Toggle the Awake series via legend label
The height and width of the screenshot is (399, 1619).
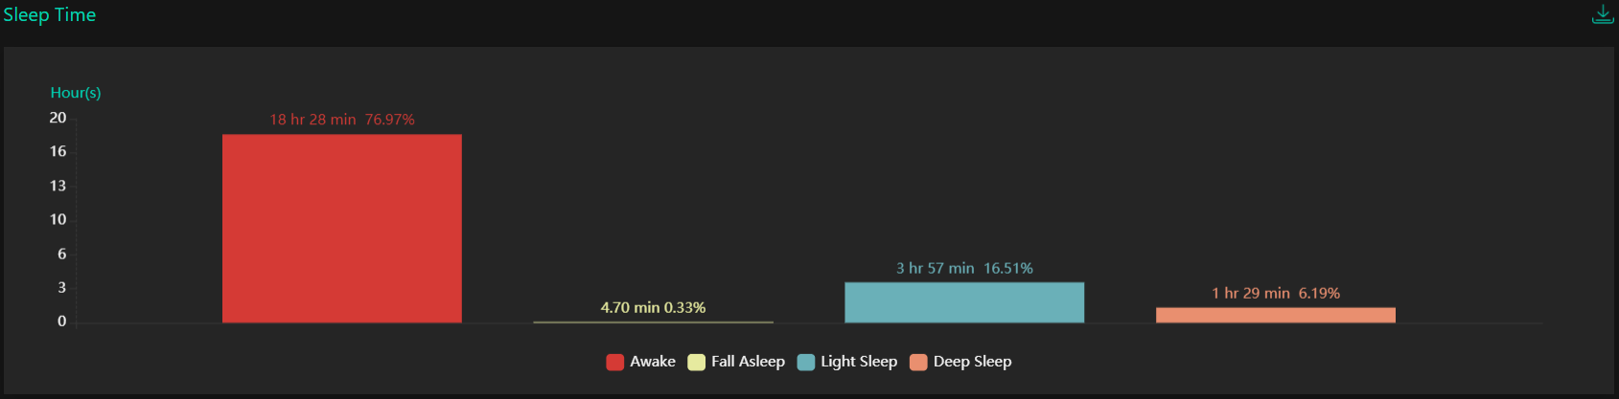[653, 362]
